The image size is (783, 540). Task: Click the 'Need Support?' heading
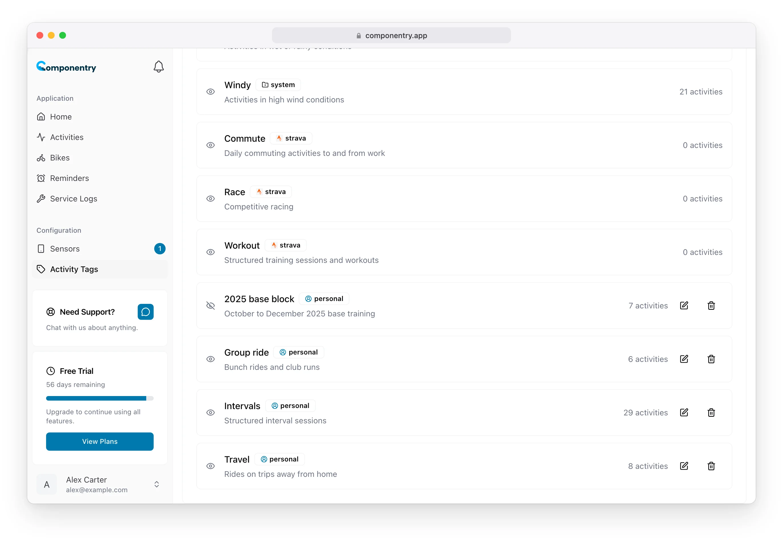(x=87, y=312)
